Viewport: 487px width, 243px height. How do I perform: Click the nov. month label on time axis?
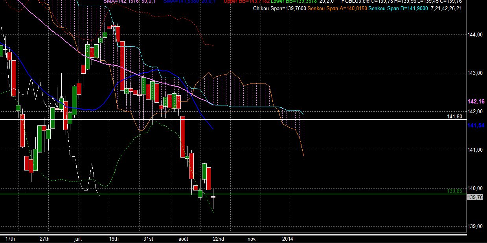(x=252, y=239)
